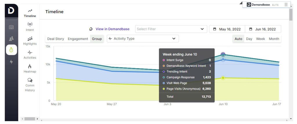Click the View in Demandbase link
Image resolution: width=297 pixels, height=124 pixels.
(112, 29)
